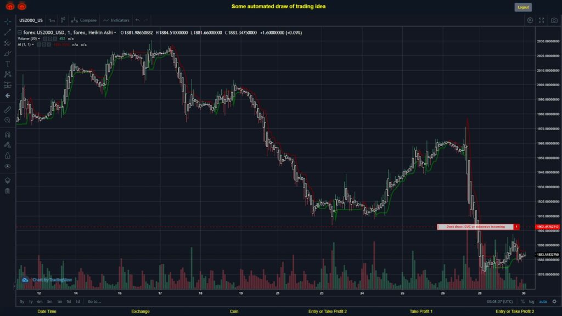
Task: Open the 1m interval dropdown
Action: [x=52, y=20]
